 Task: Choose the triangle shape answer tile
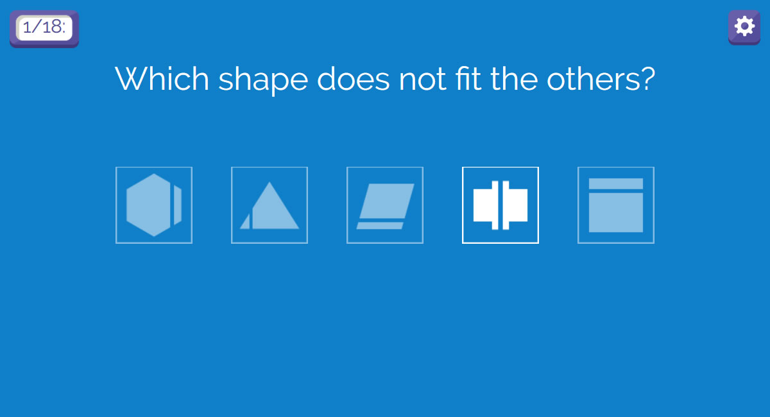269,205
